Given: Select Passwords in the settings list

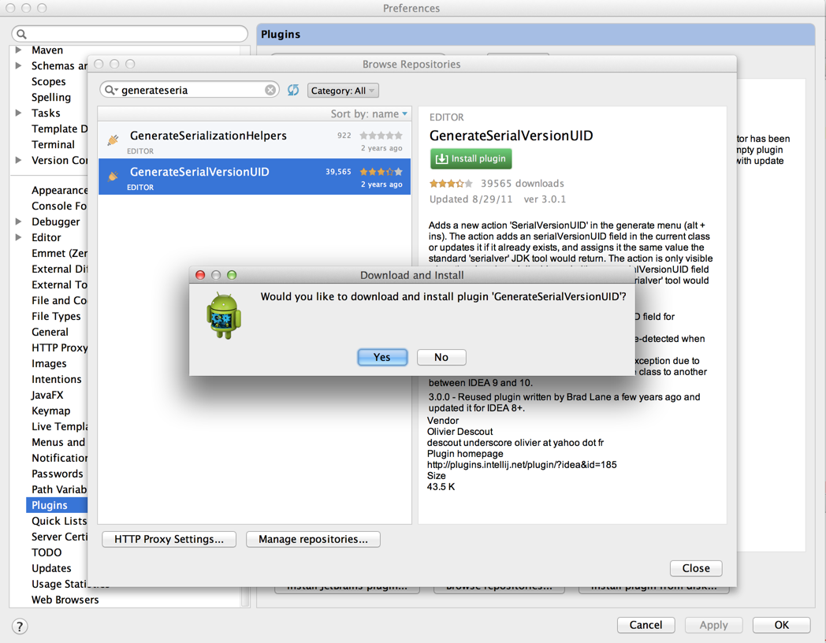Looking at the screenshot, I should (58, 474).
